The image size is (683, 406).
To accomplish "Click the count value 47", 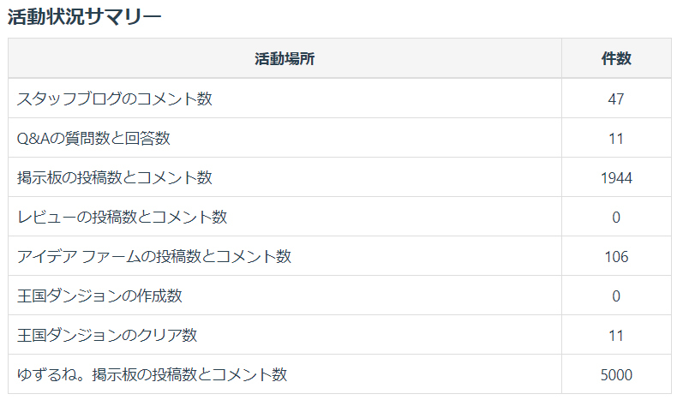I will [616, 99].
